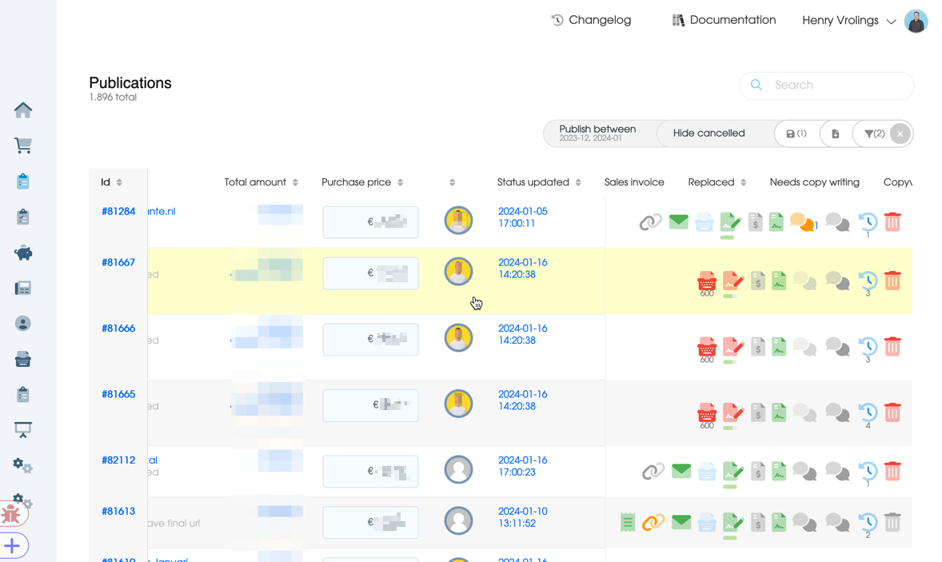
Task: Open saved filters (1) button
Action: pos(796,134)
